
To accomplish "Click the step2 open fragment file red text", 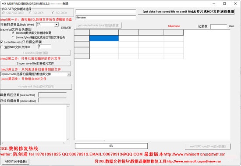I will (31, 58).
